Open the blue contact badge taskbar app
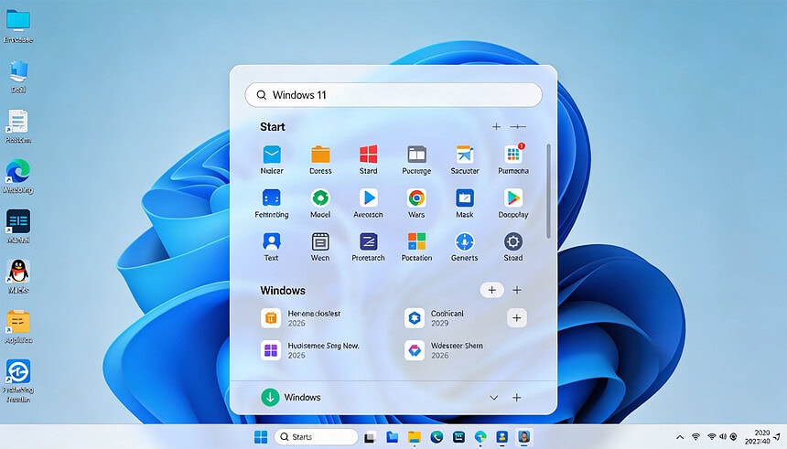787x449 pixels. click(501, 437)
